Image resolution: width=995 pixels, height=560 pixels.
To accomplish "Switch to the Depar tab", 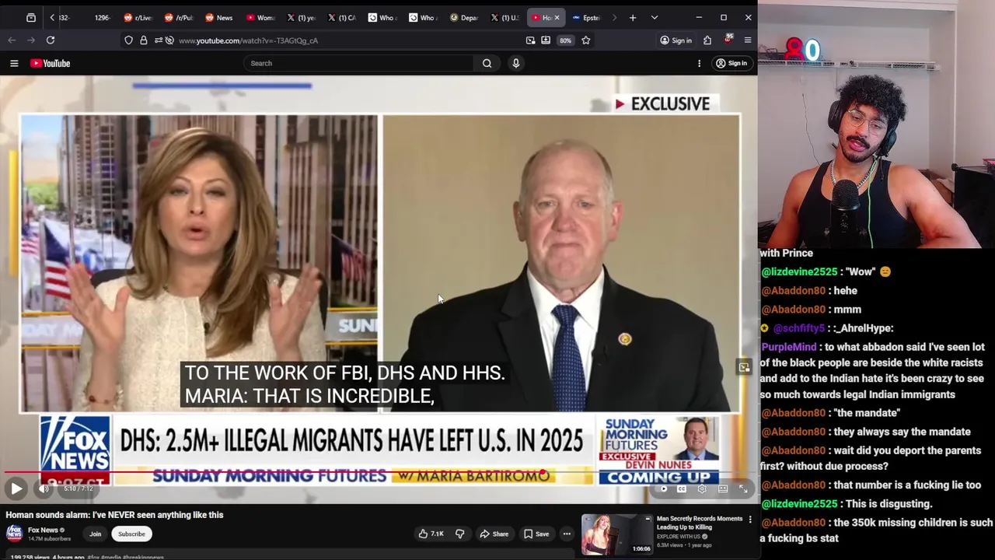I will 463,17.
